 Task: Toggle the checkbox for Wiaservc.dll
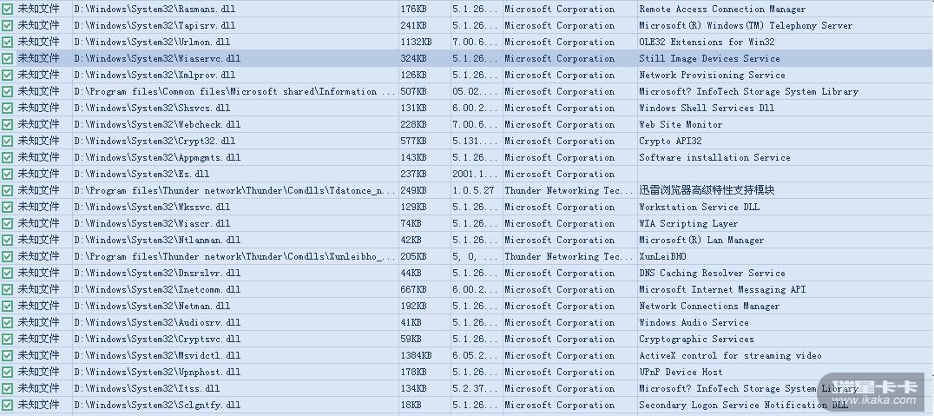point(7,58)
